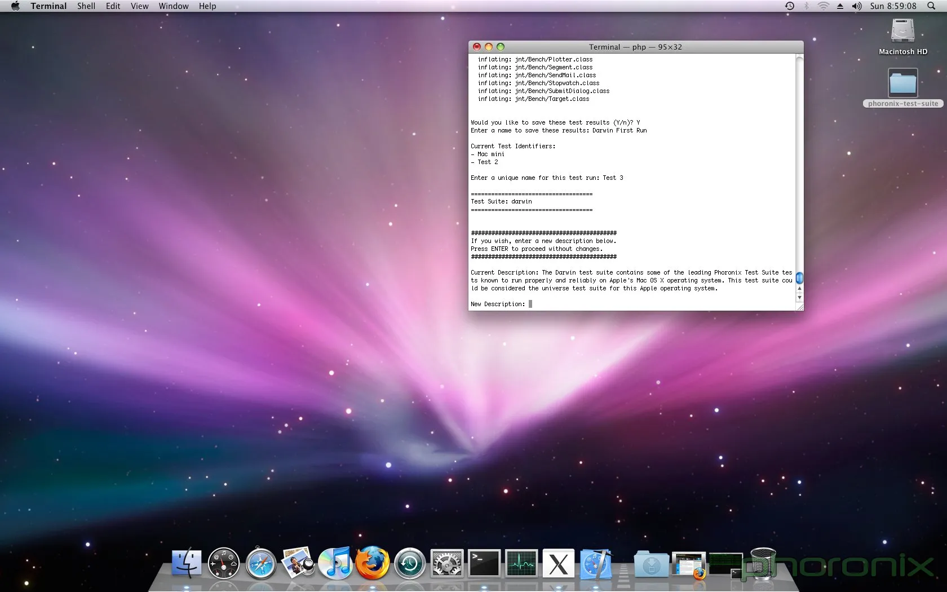Viewport: 947px width, 592px height.
Task: Click the '- Mac mini' identifier line
Action: (488, 154)
